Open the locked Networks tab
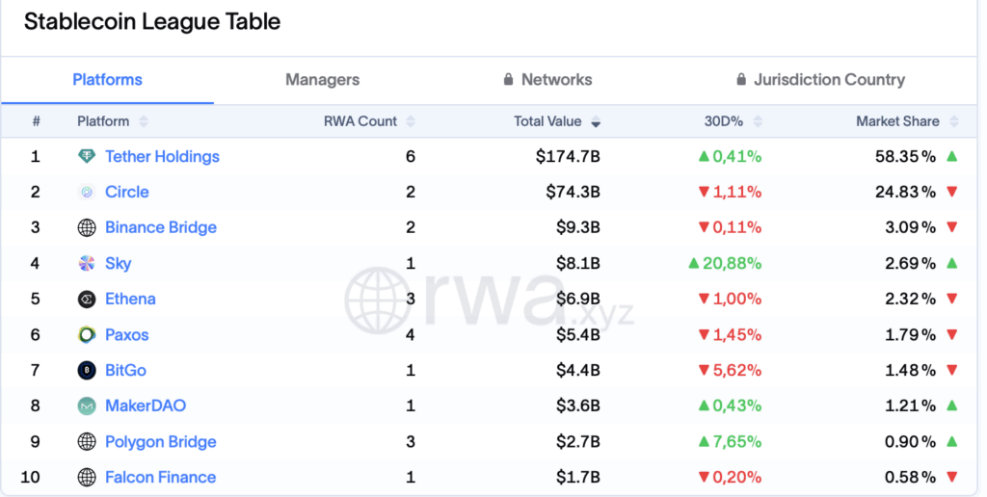The height and width of the screenshot is (497, 987). coord(547,80)
